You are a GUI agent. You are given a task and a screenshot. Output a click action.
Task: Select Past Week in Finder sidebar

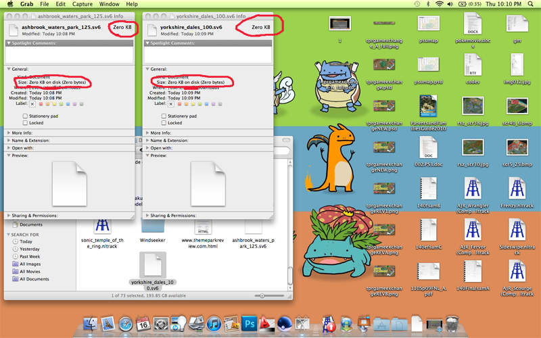[26, 257]
